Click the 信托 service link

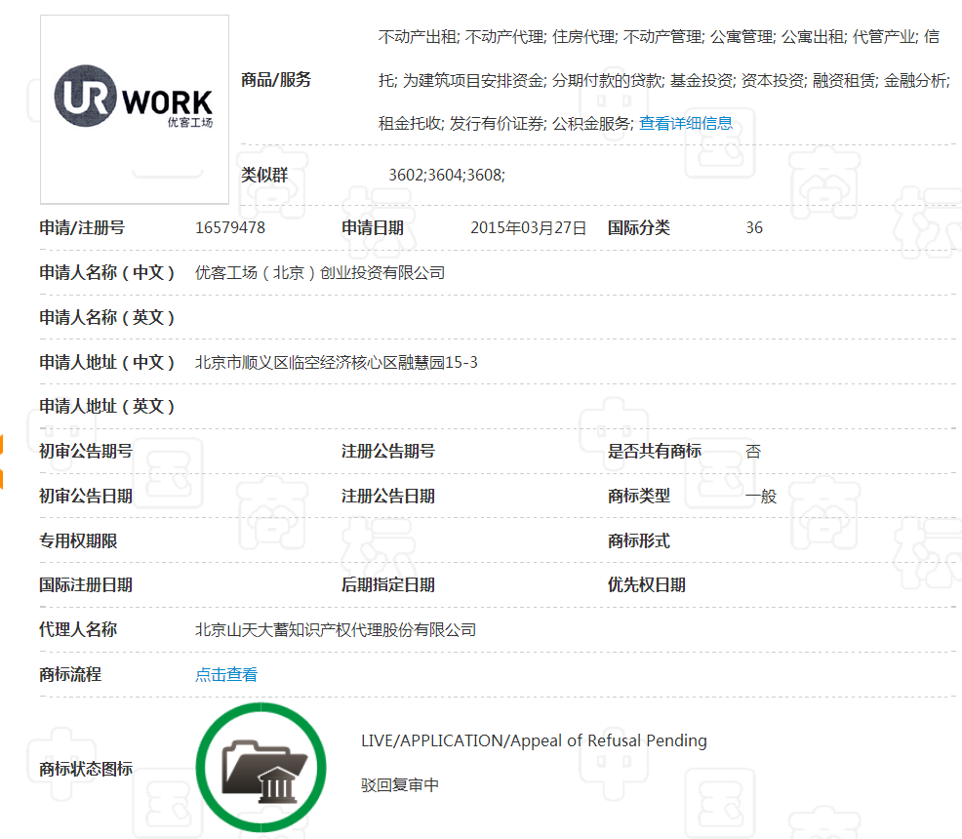pos(385,79)
